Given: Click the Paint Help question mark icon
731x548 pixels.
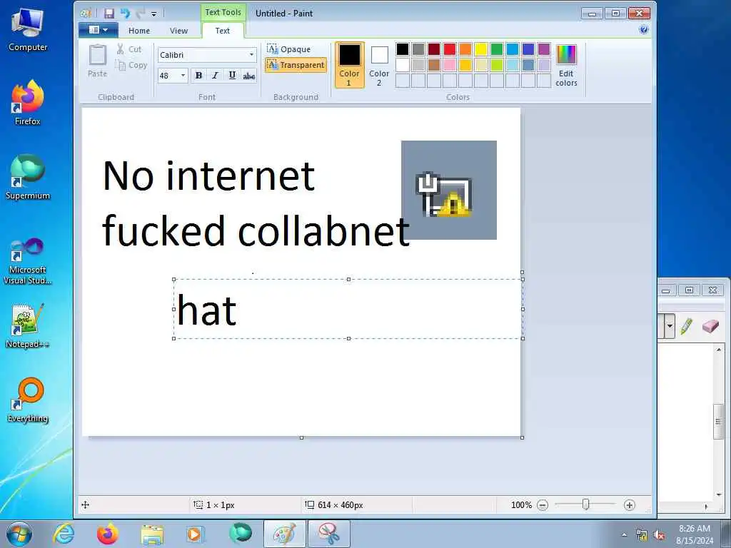Looking at the screenshot, I should (x=643, y=30).
